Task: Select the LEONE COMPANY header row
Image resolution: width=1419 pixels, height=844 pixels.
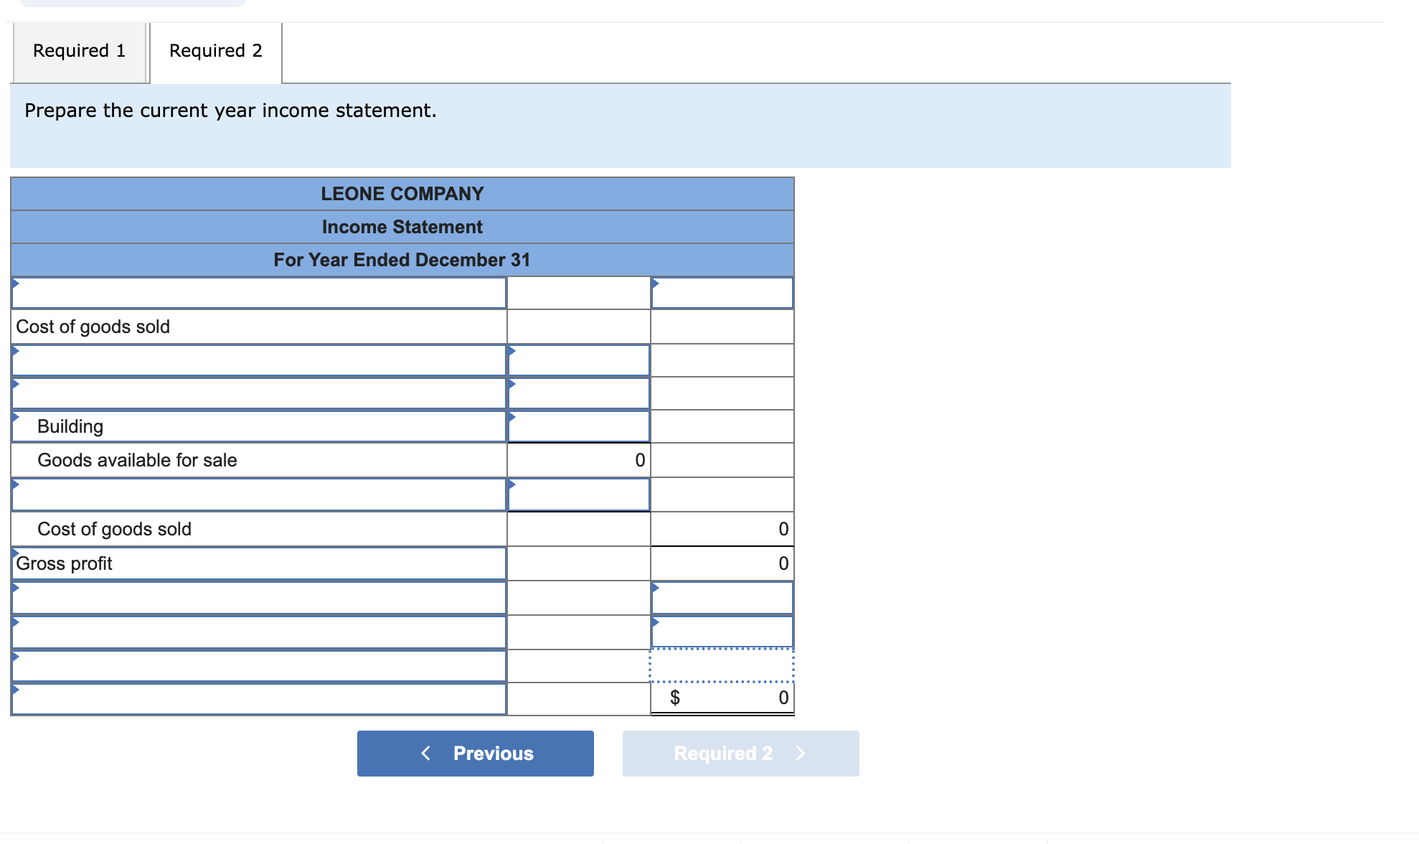Action: coord(402,193)
